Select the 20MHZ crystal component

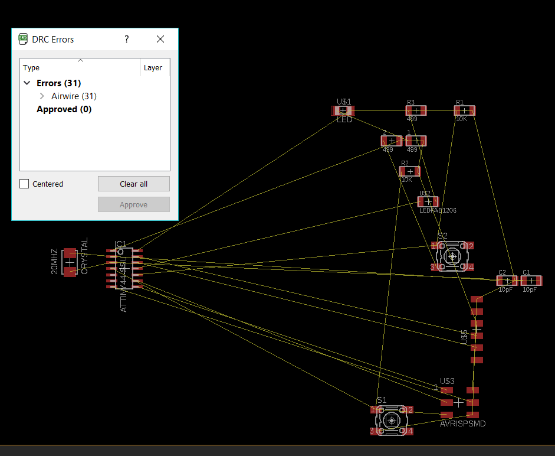pos(70,262)
